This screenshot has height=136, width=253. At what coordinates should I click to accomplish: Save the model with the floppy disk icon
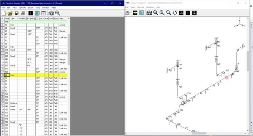click(16, 13)
